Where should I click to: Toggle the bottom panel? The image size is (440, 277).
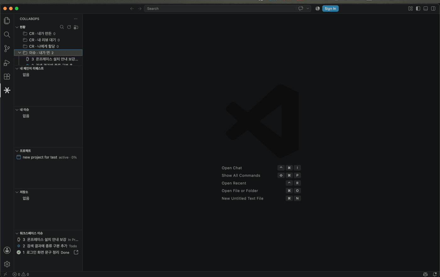point(426,8)
